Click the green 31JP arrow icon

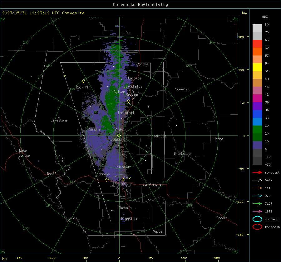pos(257,203)
